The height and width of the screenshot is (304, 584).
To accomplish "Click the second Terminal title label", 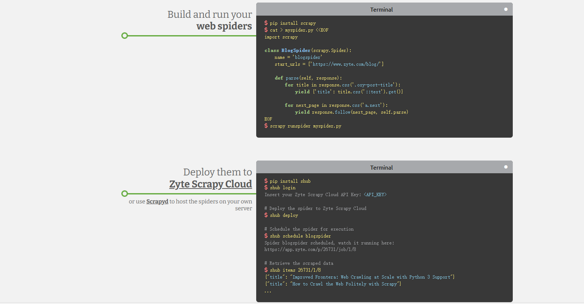I will pos(382,167).
